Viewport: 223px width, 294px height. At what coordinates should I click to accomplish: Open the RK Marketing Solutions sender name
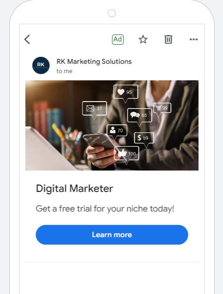coord(94,62)
